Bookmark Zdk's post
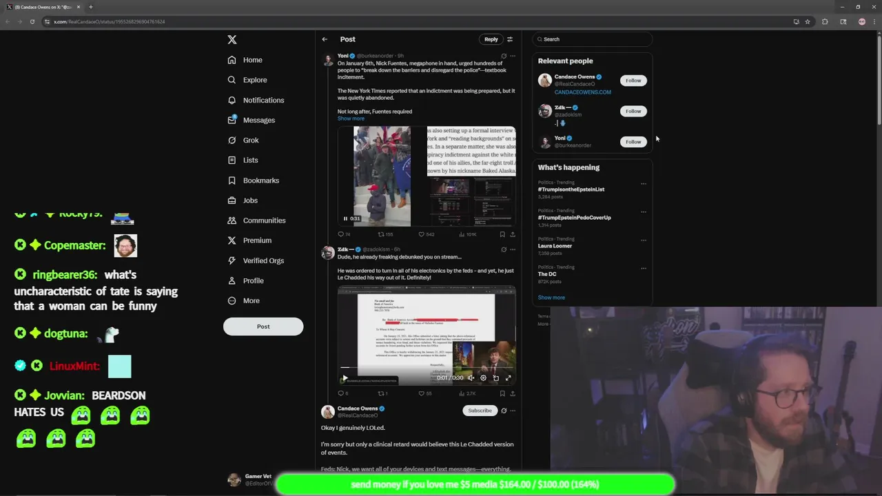 [502, 393]
